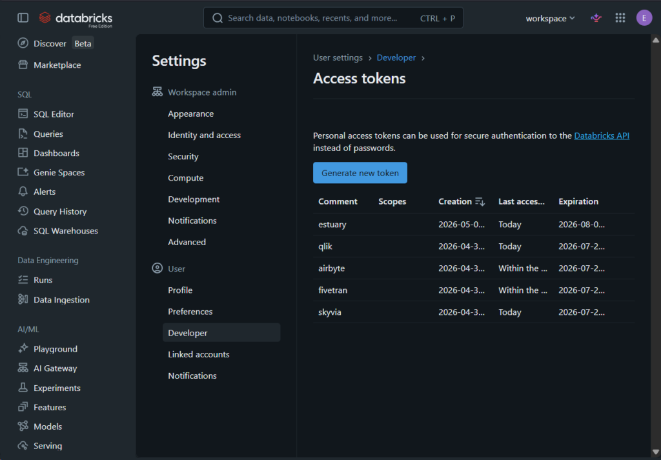Select the estuary token row
The height and width of the screenshot is (460, 661).
[474, 225]
